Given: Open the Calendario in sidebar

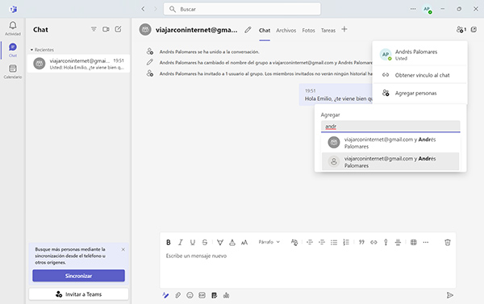Looking at the screenshot, I should pos(13,71).
